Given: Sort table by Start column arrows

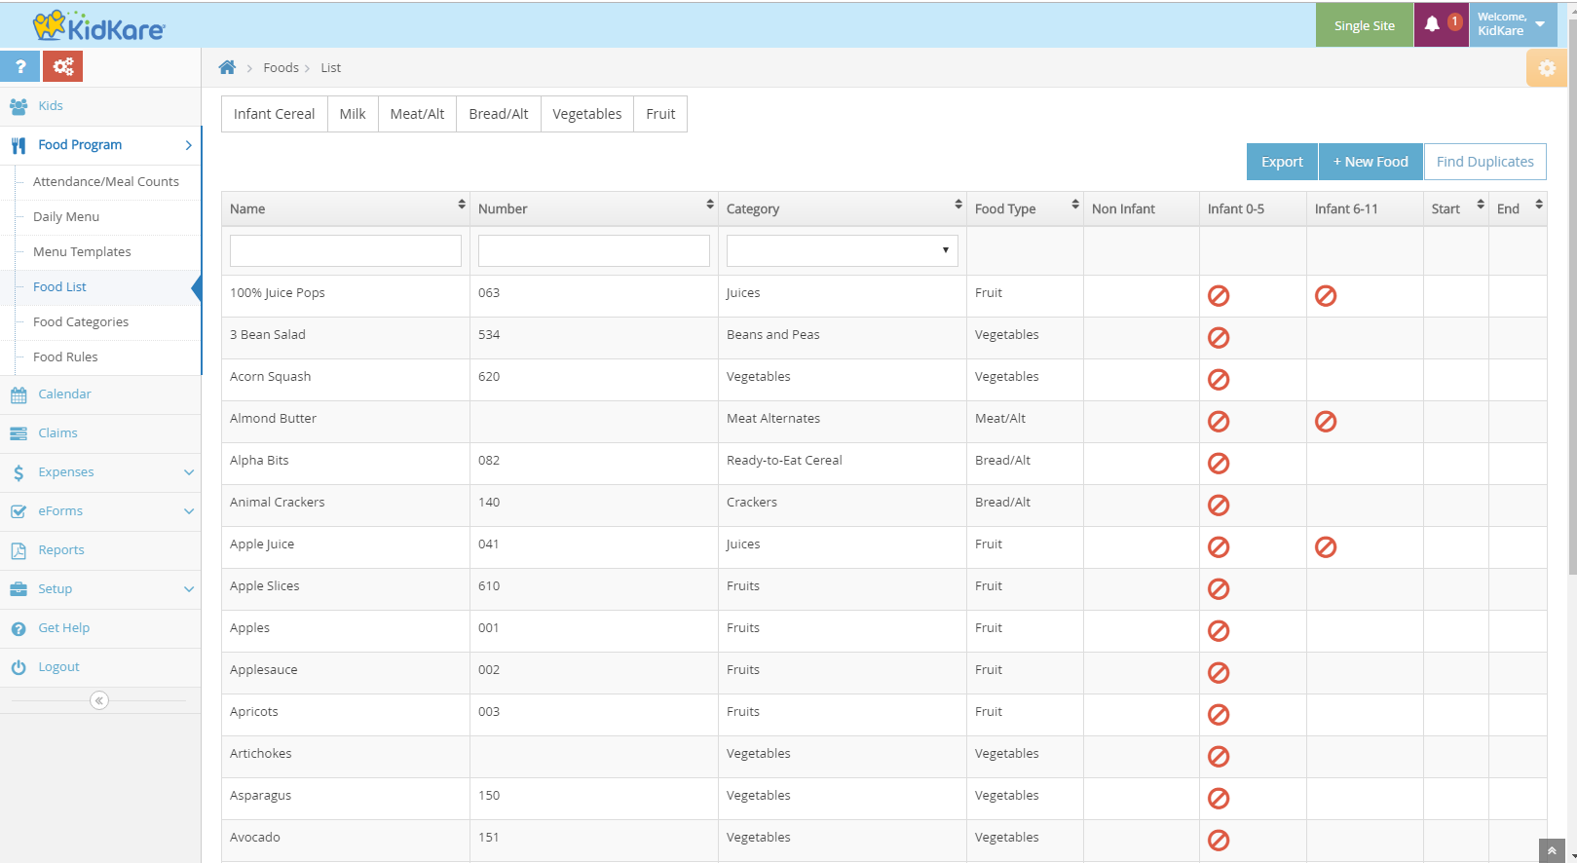Looking at the screenshot, I should point(1481,205).
